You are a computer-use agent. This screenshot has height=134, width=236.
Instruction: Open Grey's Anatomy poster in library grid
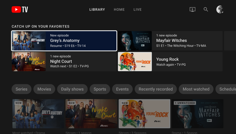click(38, 114)
